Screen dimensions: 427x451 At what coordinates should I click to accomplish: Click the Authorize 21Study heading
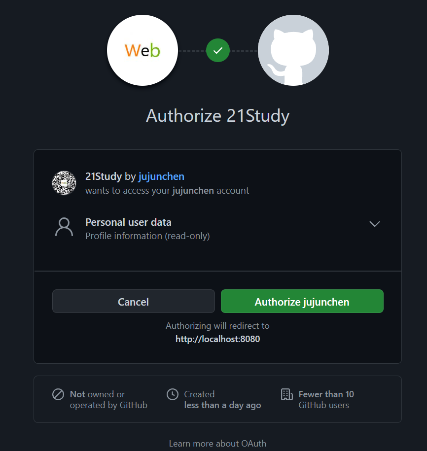218,116
